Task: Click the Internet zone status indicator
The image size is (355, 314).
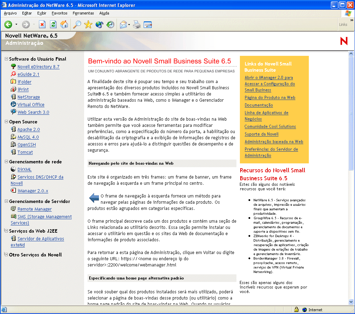Action: [313, 310]
